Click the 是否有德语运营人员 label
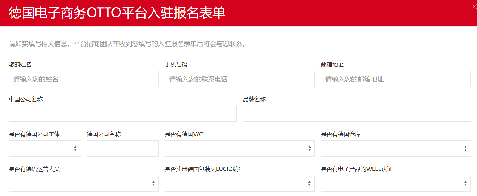 [34, 169]
